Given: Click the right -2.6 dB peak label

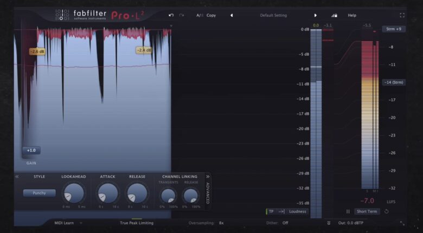Looking at the screenshot, I should coord(144,50).
